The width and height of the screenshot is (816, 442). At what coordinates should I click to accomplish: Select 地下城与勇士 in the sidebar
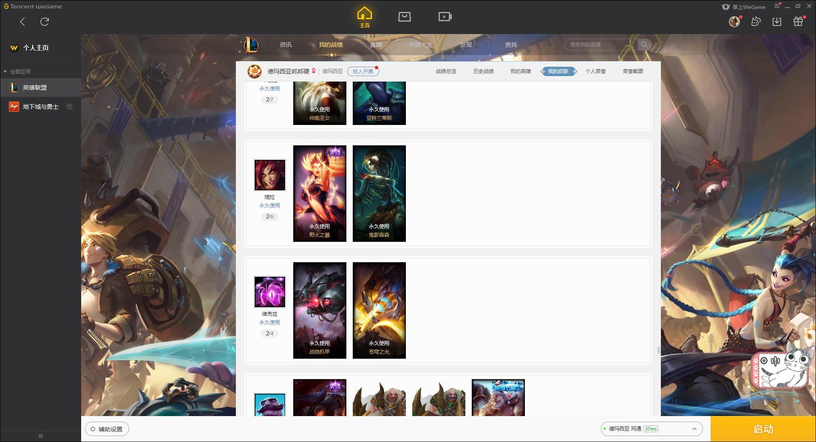pos(40,107)
